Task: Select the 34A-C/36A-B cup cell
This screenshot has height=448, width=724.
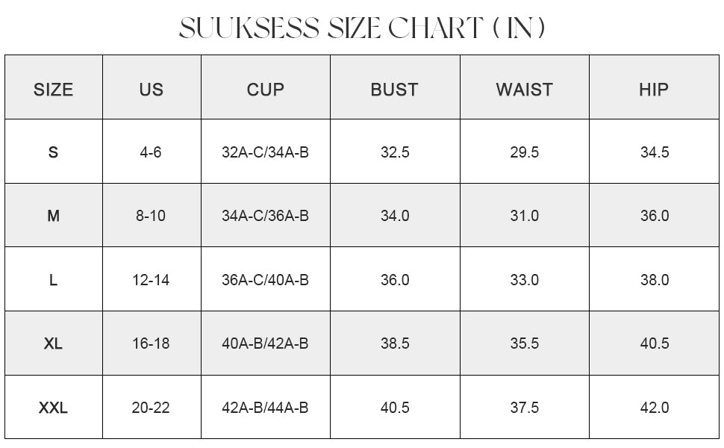Action: [265, 216]
